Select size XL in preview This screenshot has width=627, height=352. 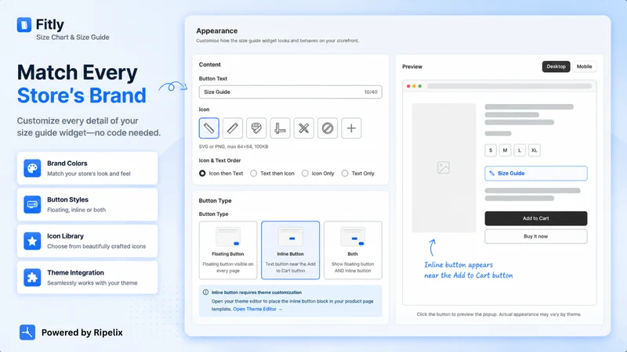535,150
